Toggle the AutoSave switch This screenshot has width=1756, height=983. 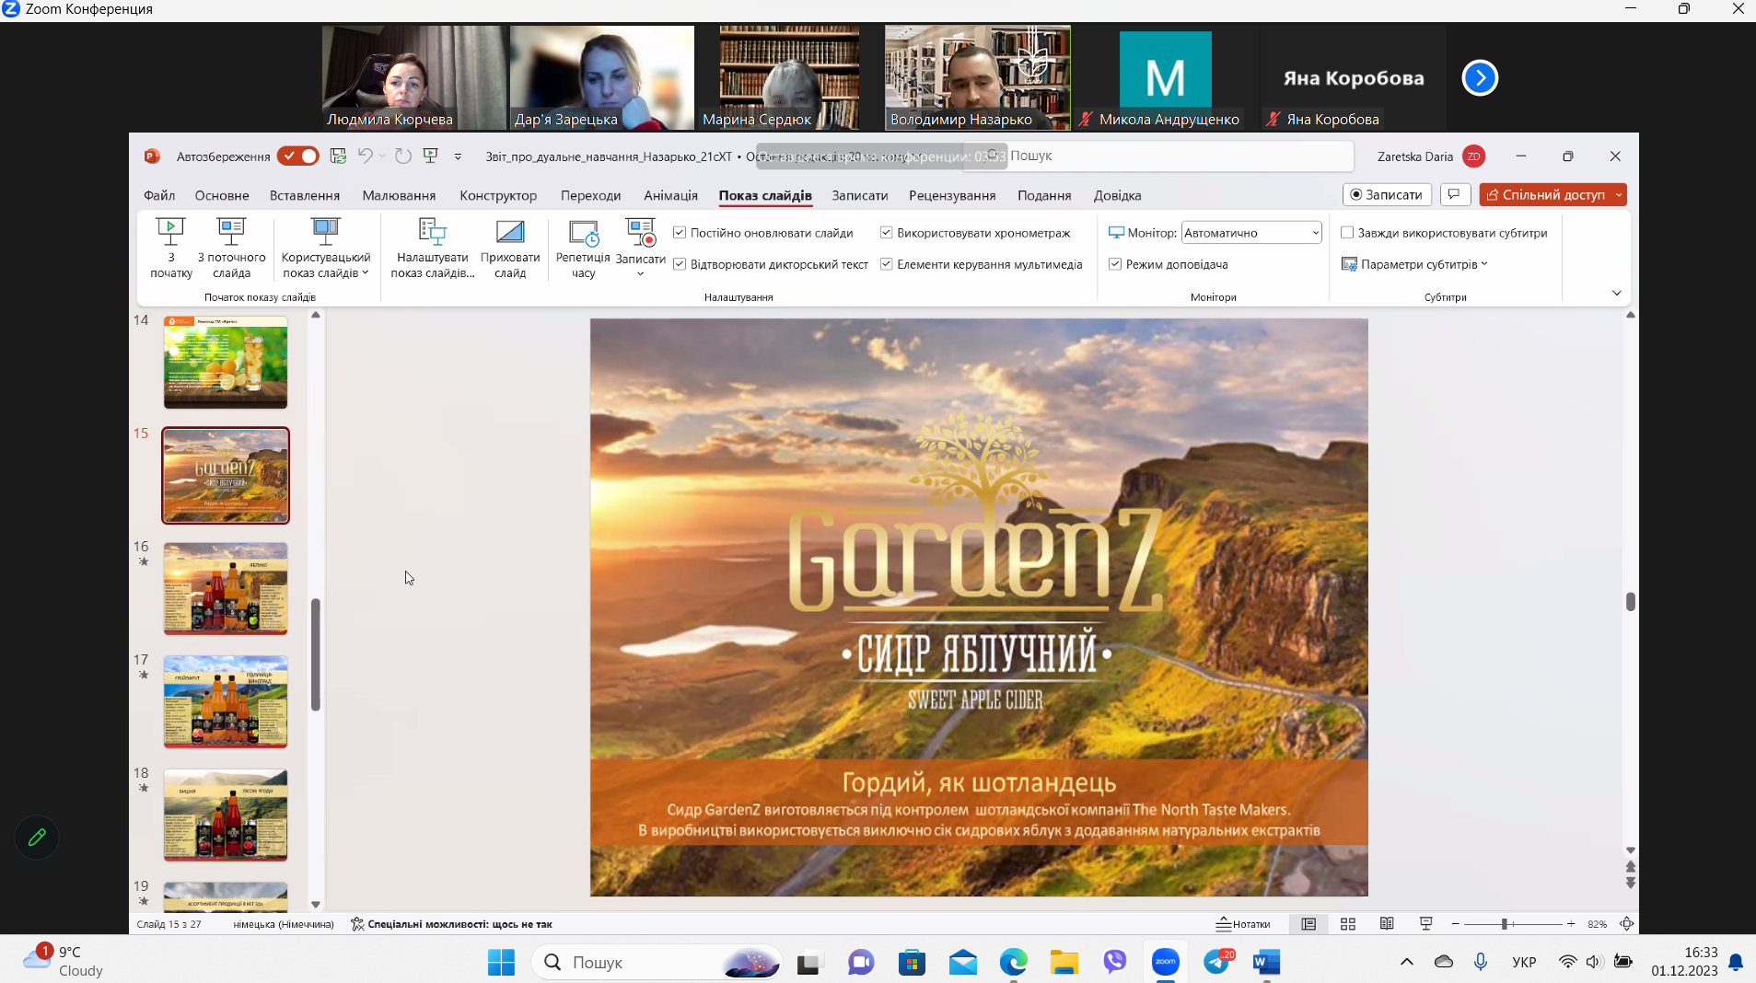click(297, 156)
